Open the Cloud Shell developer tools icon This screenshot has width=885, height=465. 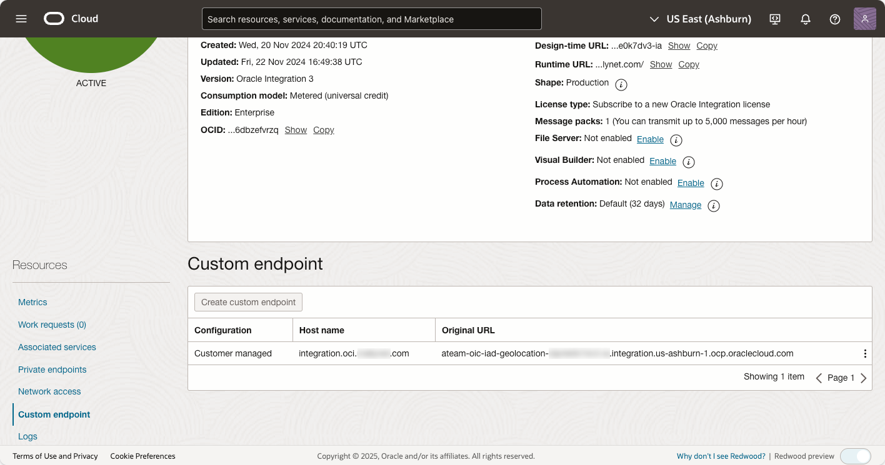tap(775, 19)
